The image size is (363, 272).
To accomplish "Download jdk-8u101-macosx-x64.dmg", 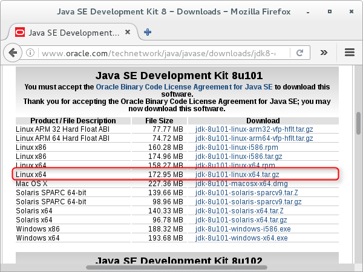I will coord(241,184).
